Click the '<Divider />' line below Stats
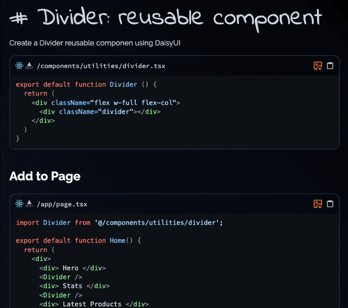This screenshot has width=348, height=308. 61,295
